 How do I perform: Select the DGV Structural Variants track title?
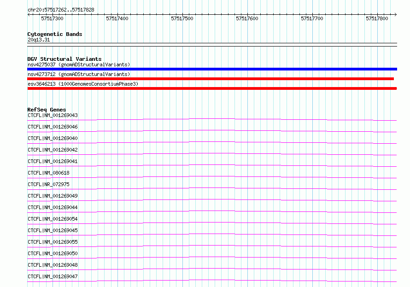tap(64, 59)
